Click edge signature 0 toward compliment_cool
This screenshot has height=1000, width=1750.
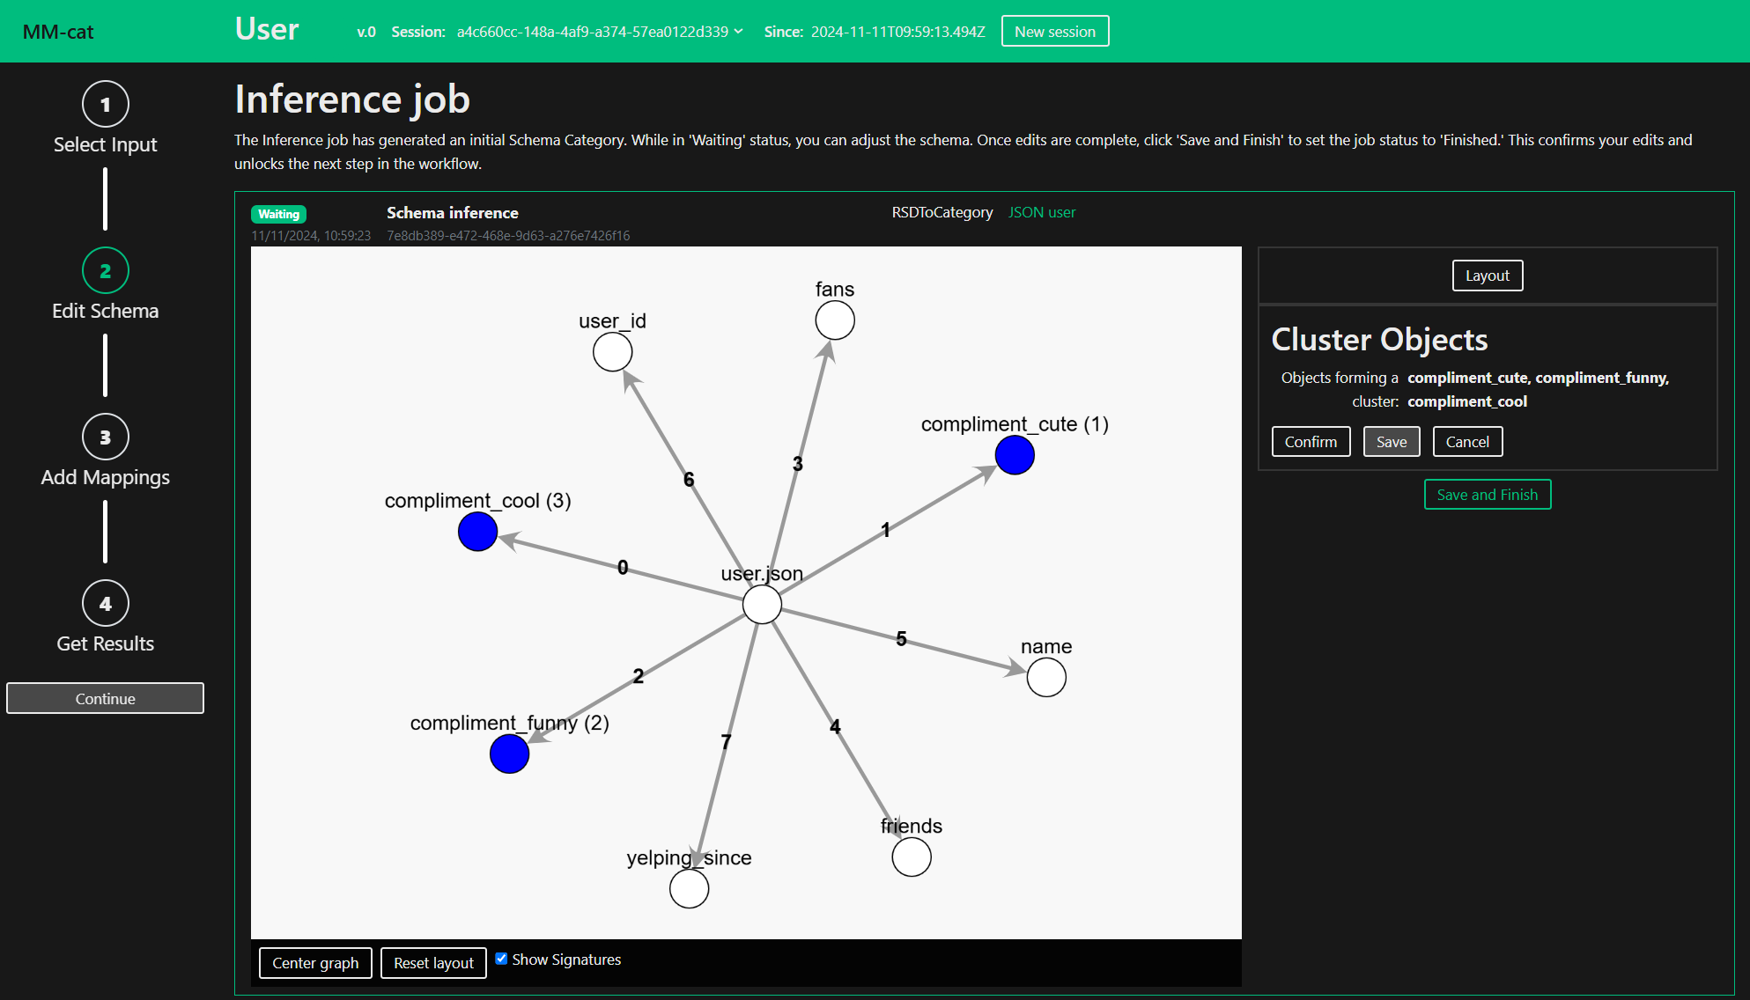tap(623, 568)
